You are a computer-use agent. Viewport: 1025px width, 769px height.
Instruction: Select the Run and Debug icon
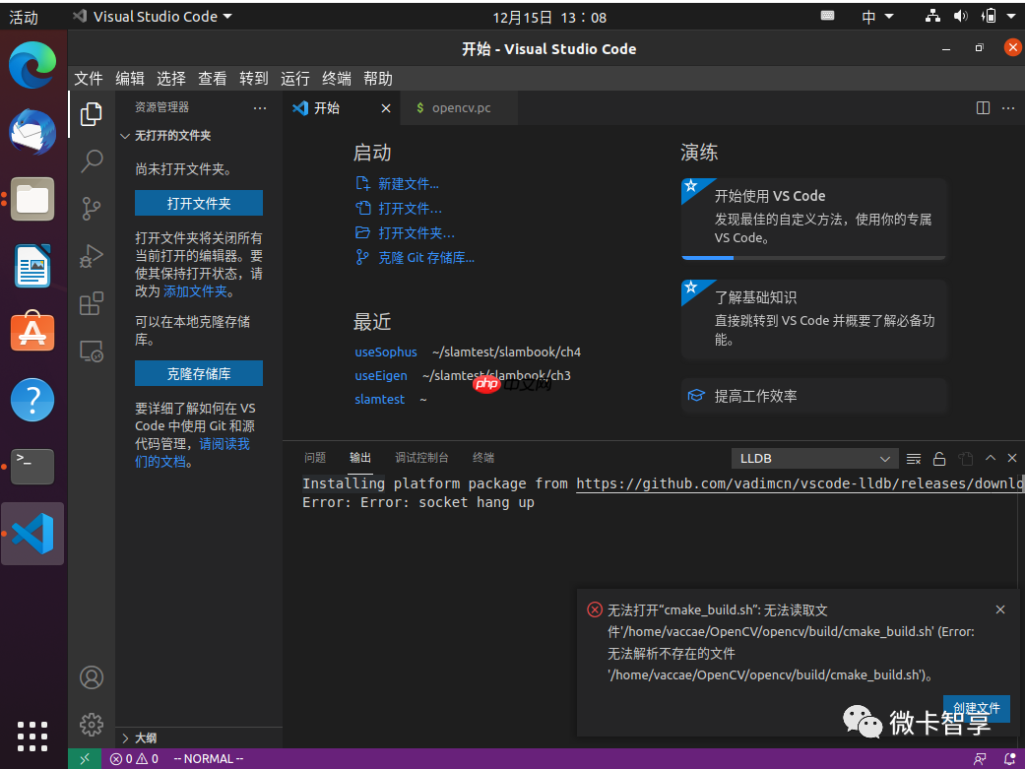pos(91,256)
